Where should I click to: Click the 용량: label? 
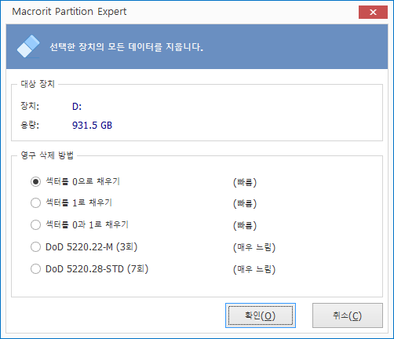(x=30, y=125)
